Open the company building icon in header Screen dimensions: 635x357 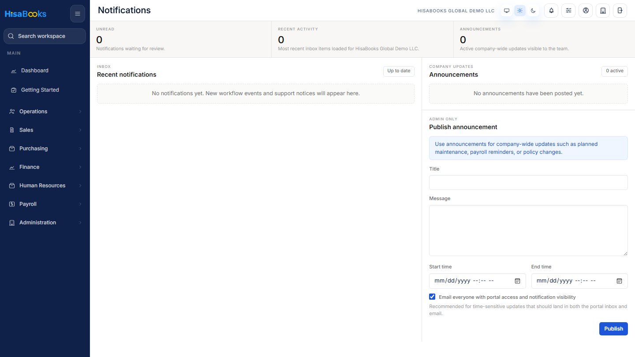point(603,11)
